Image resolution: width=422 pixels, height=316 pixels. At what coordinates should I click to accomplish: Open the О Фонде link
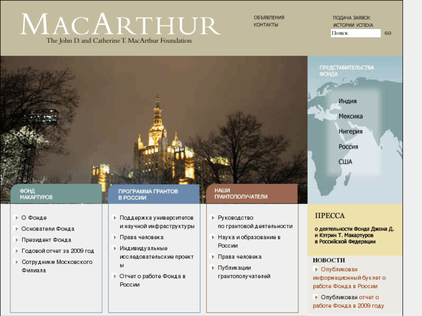point(34,217)
